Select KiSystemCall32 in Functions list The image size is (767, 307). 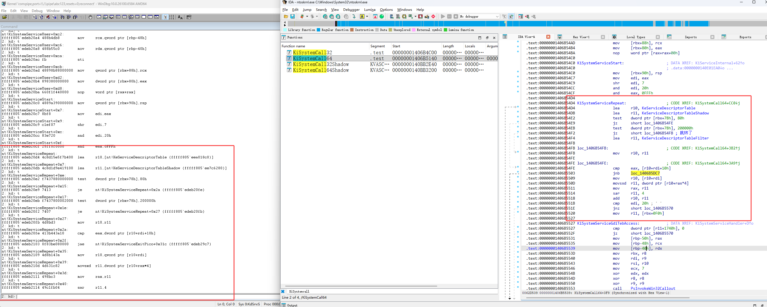(312, 53)
